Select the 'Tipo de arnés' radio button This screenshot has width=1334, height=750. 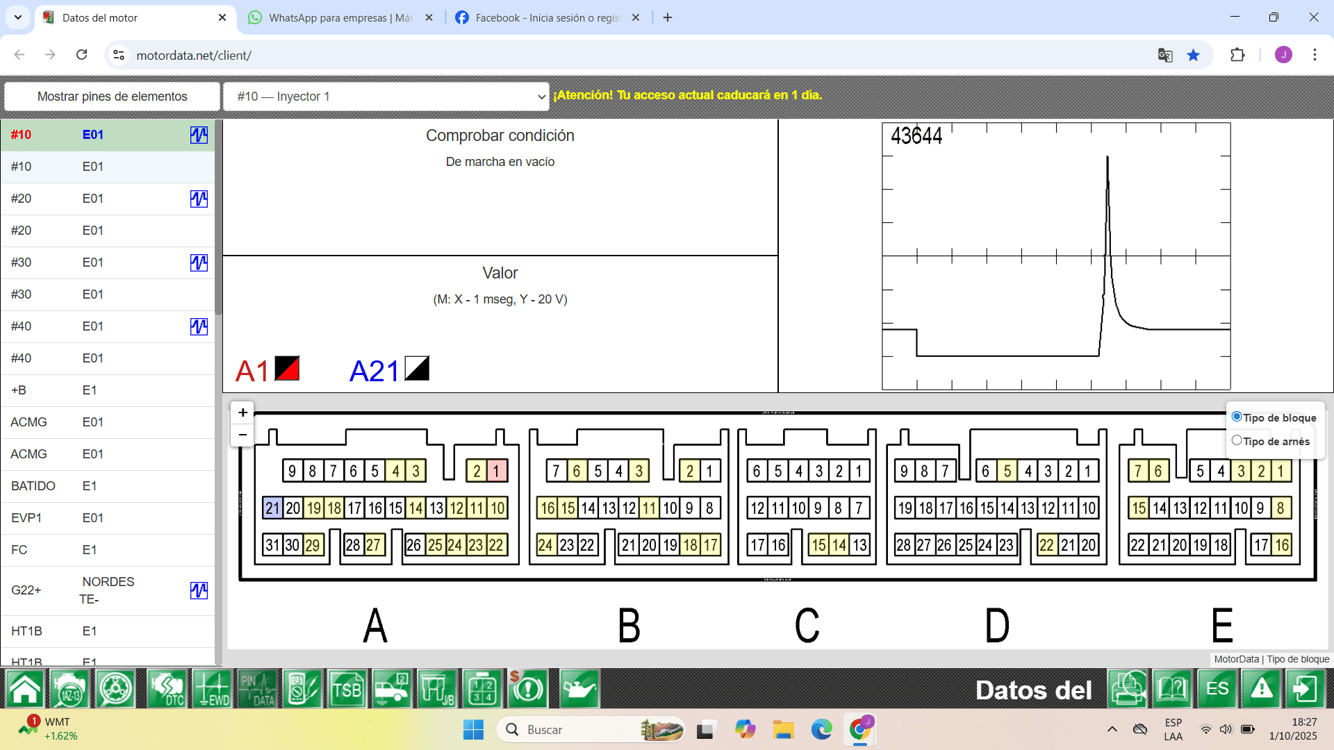1237,440
